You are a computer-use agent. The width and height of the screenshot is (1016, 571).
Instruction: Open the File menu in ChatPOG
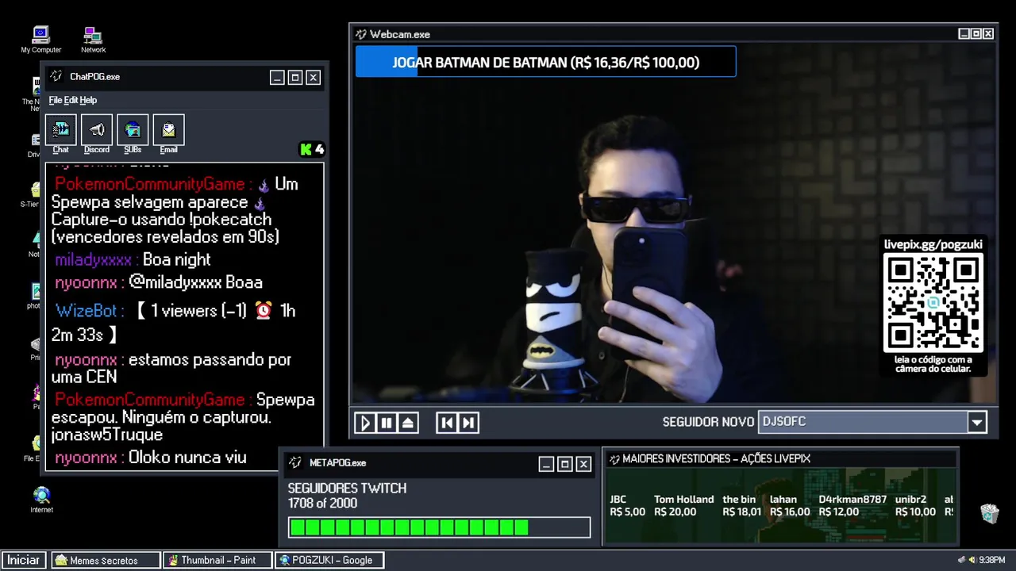coord(55,100)
